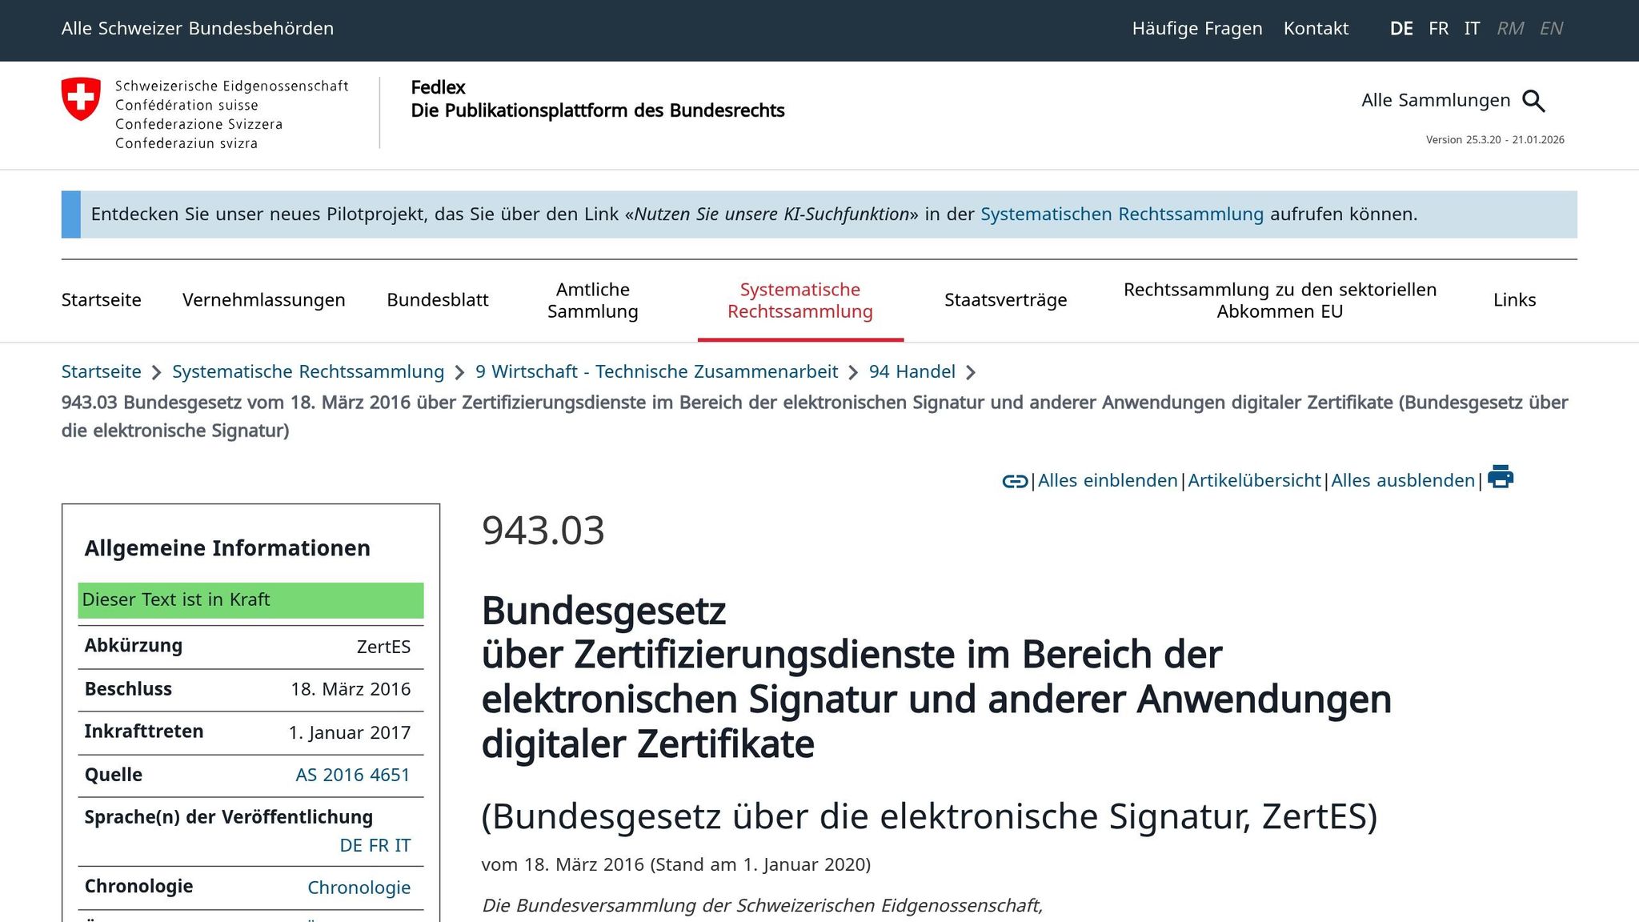Open the Chronologie link in sidebar
Viewport: 1639px width, 922px height.
point(359,888)
